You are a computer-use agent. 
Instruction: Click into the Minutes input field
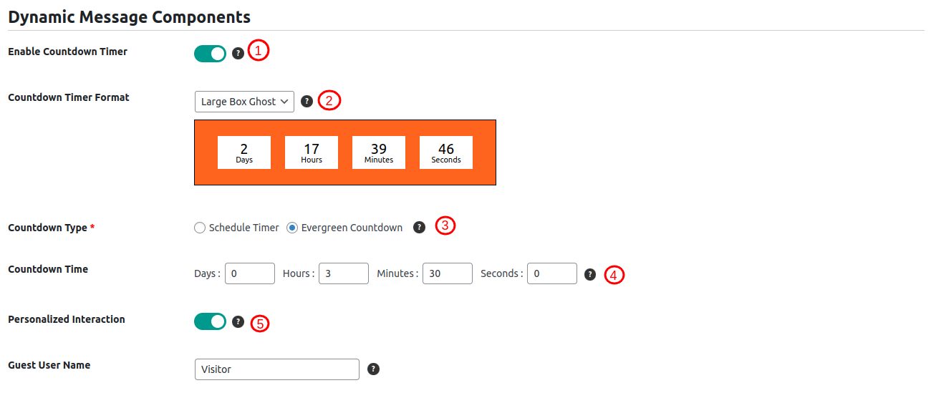pos(448,273)
